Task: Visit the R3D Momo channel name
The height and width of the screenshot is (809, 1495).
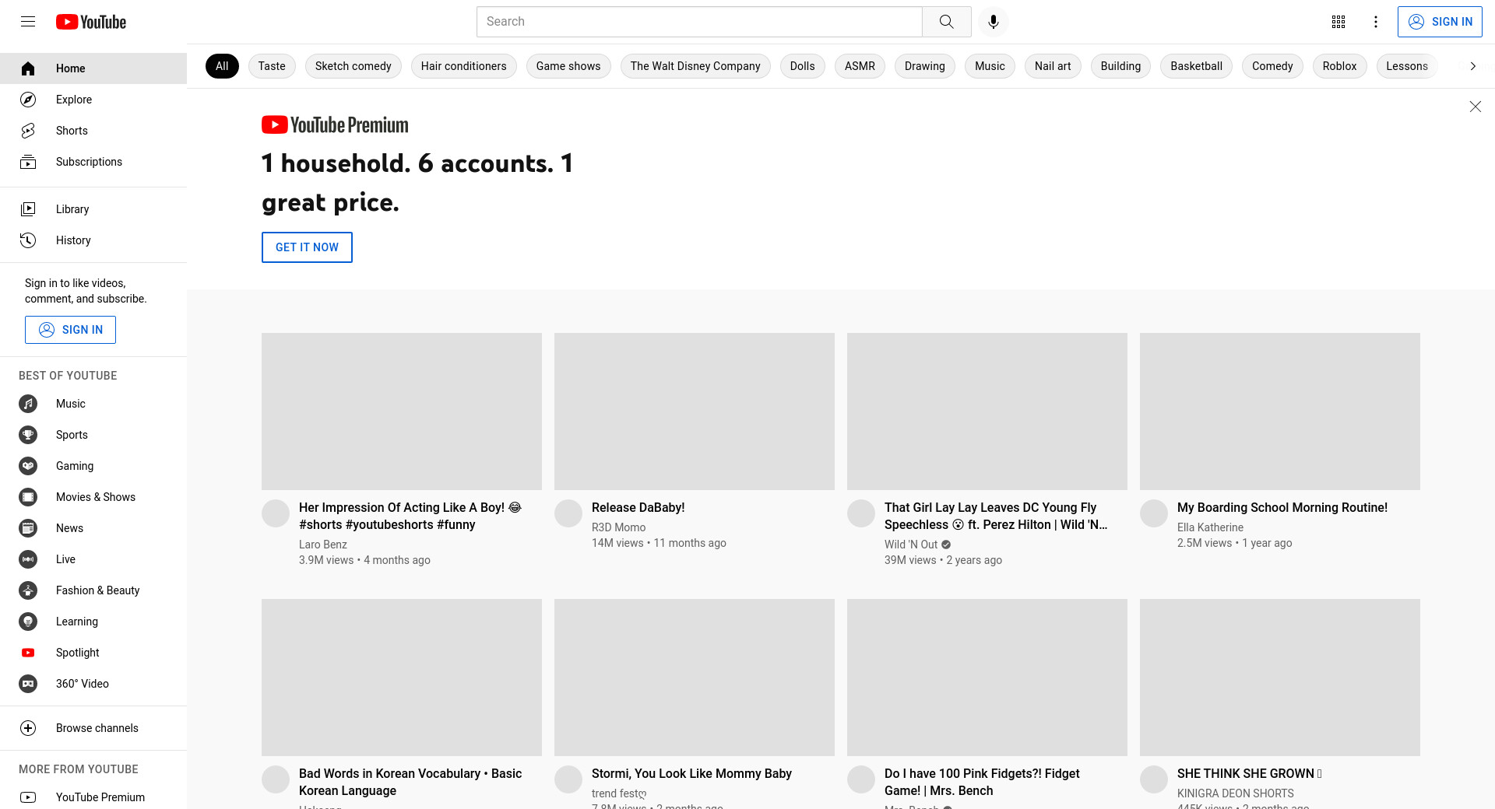Action: pyautogui.click(x=619, y=527)
